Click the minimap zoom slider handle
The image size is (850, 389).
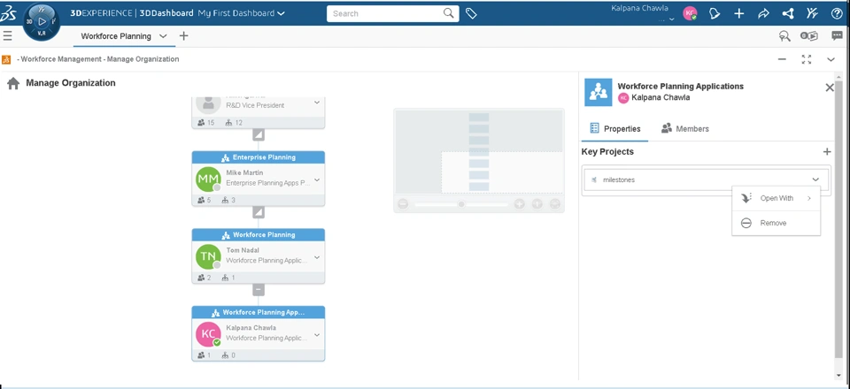tap(461, 204)
